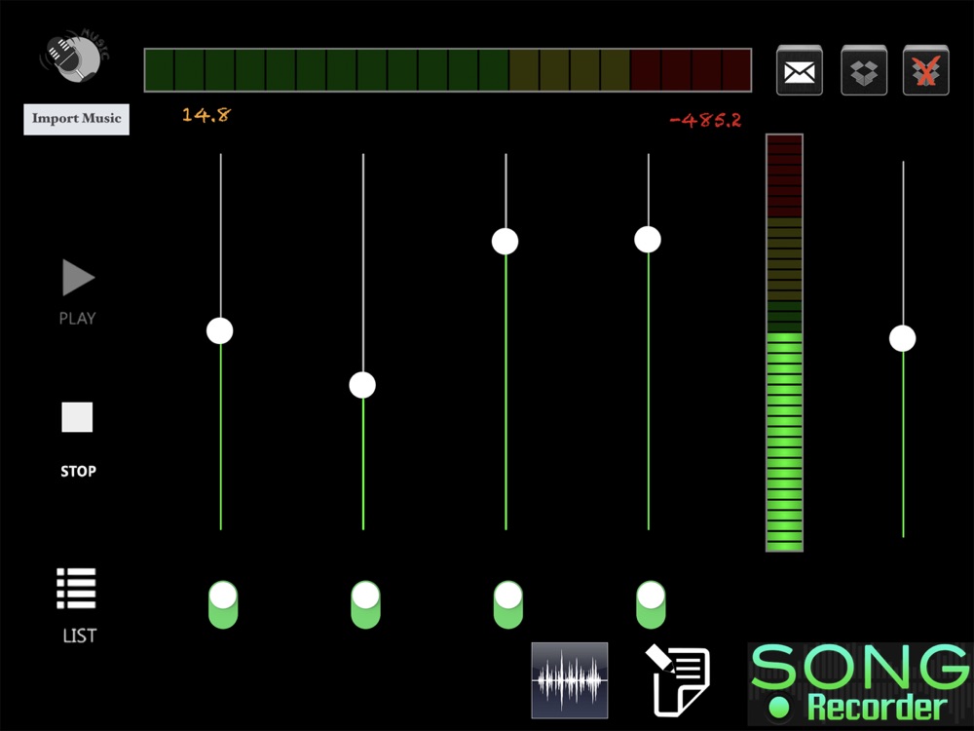Toggle the second track switch
The width and height of the screenshot is (974, 731).
pos(365,605)
